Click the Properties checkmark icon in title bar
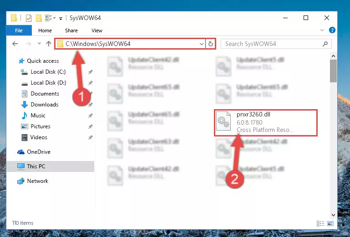Screen dimensions: 350x237 29,18
